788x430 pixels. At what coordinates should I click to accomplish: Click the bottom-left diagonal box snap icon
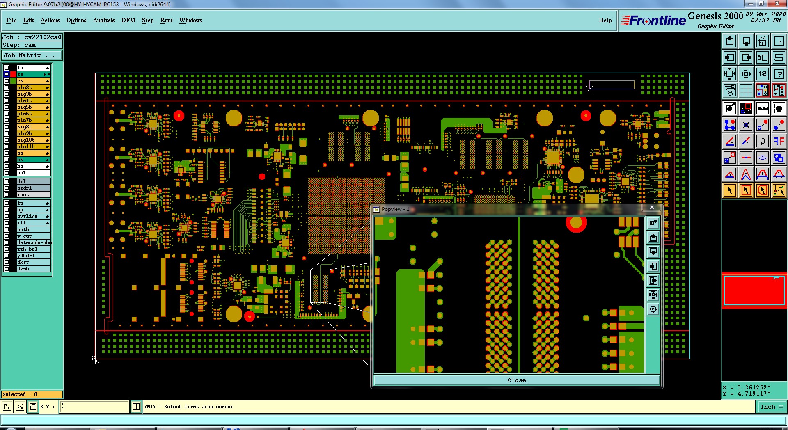pyautogui.click(x=7, y=407)
